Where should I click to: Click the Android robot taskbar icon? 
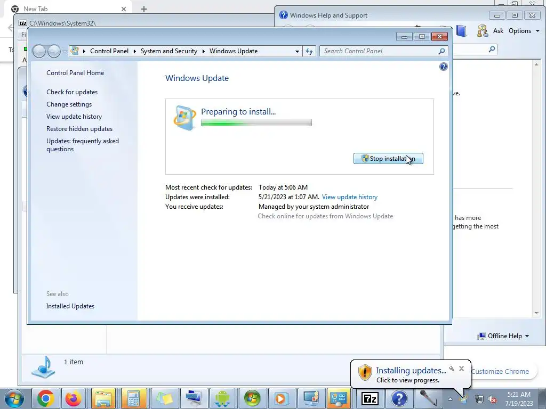[x=222, y=398]
